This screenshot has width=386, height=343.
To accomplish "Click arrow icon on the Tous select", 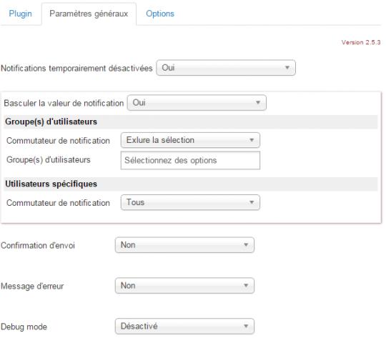I will pos(252,202).
